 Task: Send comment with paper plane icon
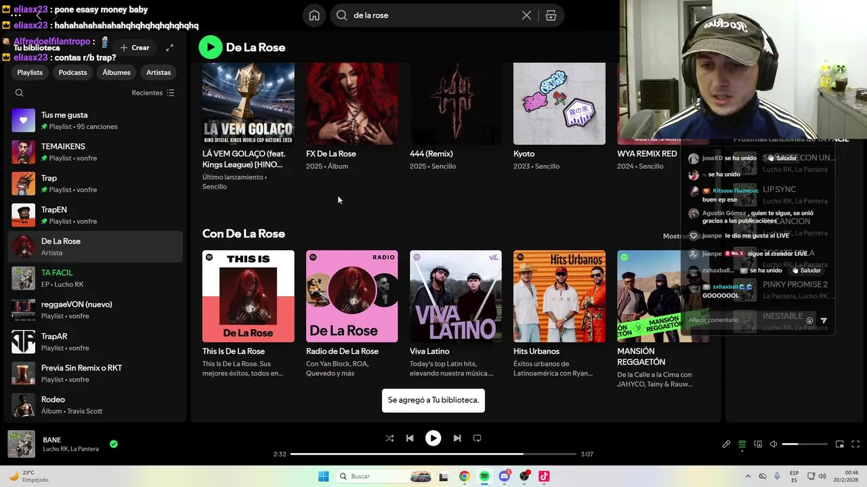824,321
